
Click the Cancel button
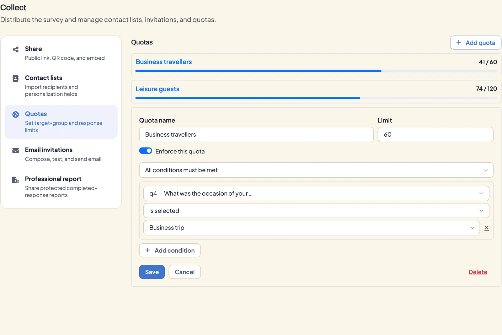pyautogui.click(x=184, y=272)
